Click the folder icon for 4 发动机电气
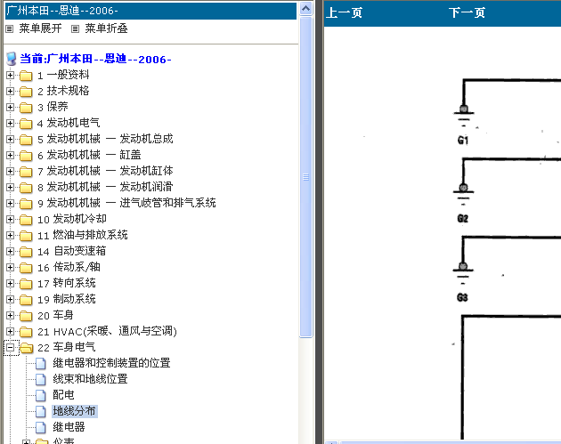This screenshot has width=561, height=444. [x=26, y=124]
